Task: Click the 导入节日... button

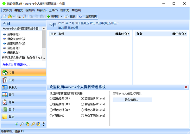Action: [132, 100]
